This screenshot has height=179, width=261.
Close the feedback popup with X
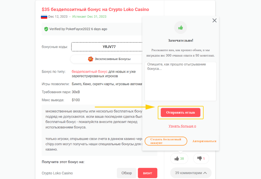point(214,20)
